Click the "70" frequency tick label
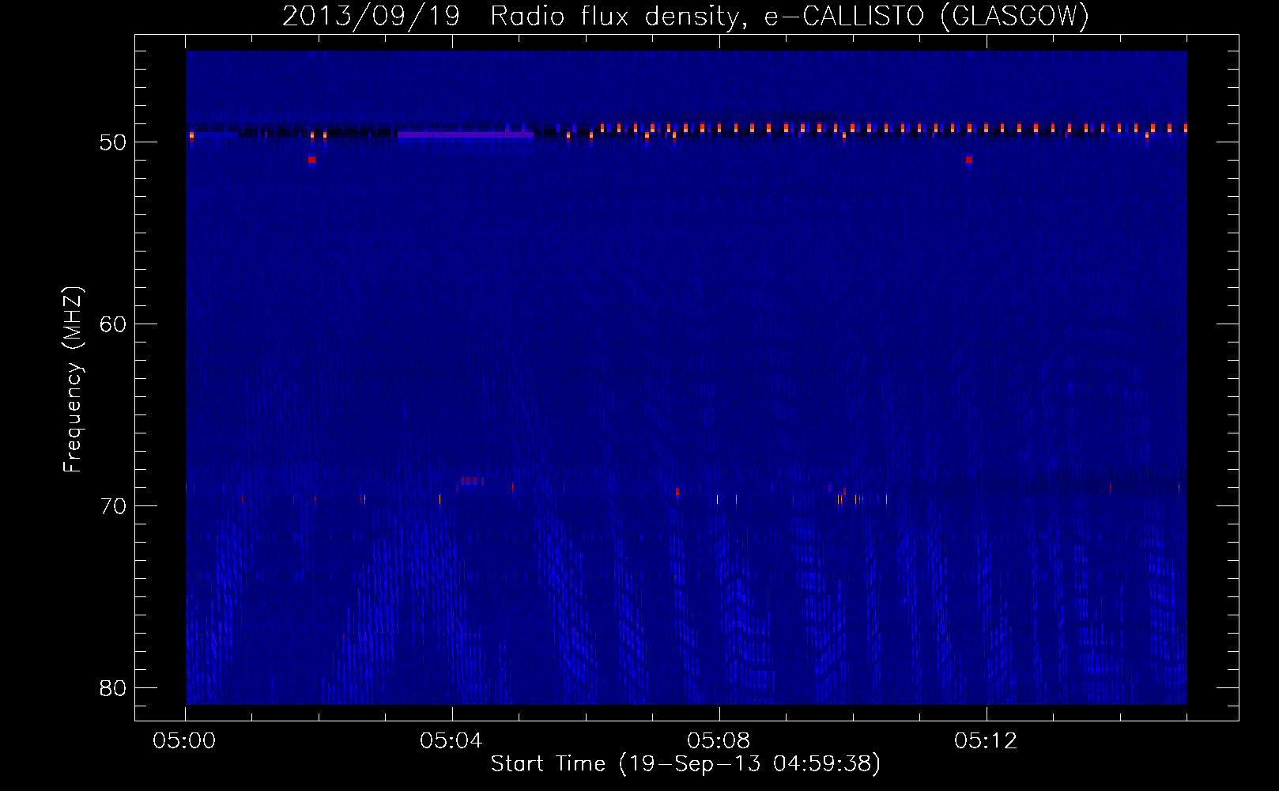1279x791 pixels. click(113, 506)
